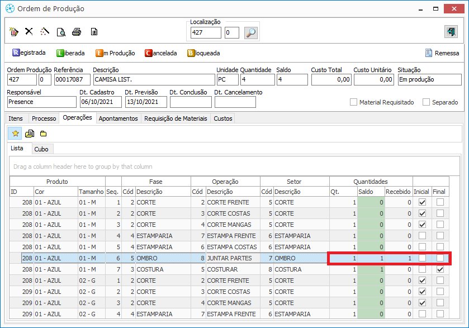Click the Dt. Cadastro field 06/10/2021
Viewport: 469px width, 328px height.
[101, 102]
